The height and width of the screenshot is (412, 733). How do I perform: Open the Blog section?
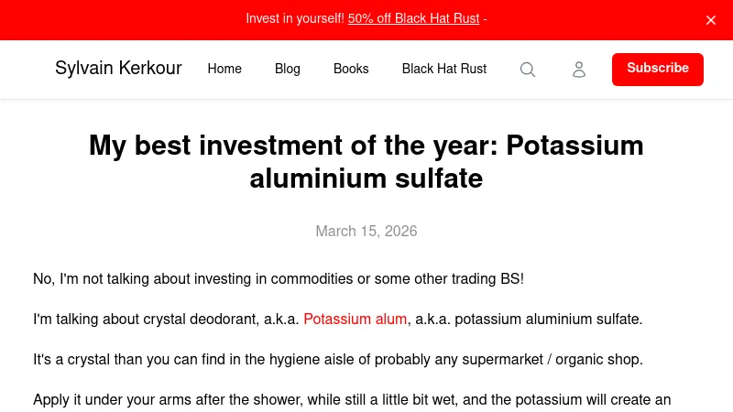click(288, 70)
